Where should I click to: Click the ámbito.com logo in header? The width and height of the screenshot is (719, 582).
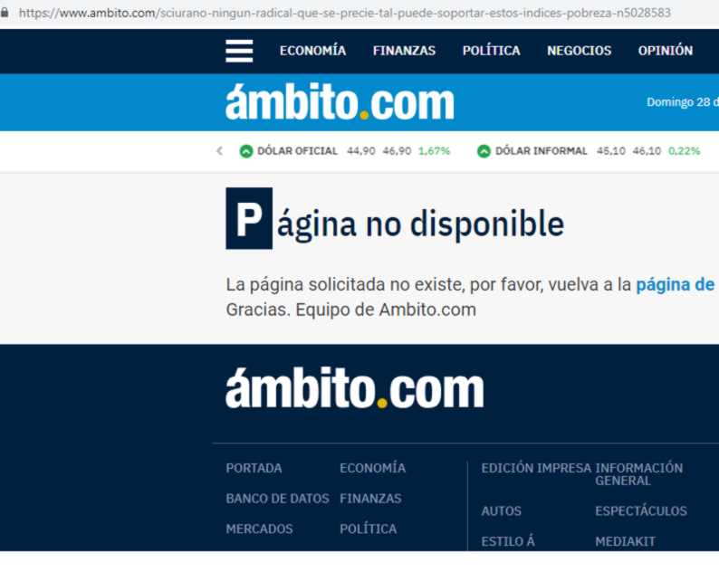(339, 102)
